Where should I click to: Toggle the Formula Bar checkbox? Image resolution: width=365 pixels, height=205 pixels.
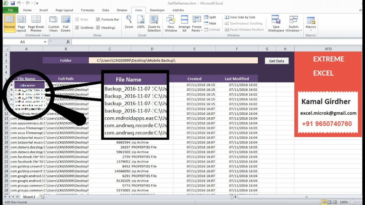pos(98,19)
